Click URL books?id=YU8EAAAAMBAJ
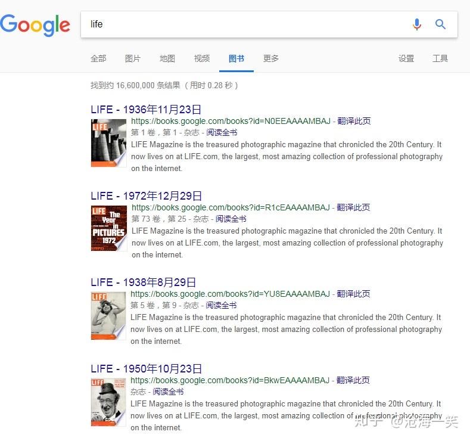Screen dimensions: 470x441 tap(230, 294)
